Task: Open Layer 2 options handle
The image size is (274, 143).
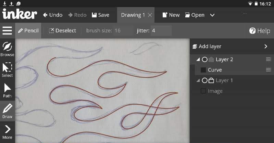Action: click(268, 60)
